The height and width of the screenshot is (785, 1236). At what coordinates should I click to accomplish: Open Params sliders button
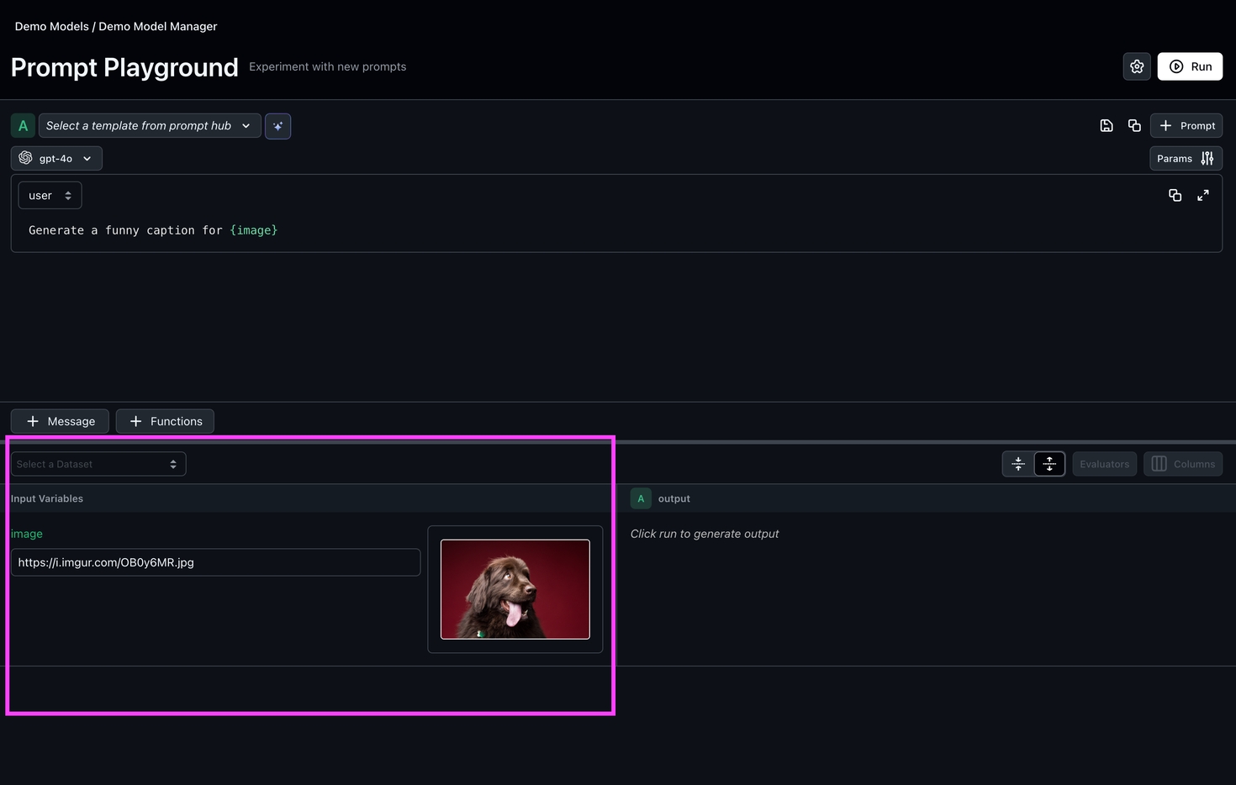coord(1186,158)
